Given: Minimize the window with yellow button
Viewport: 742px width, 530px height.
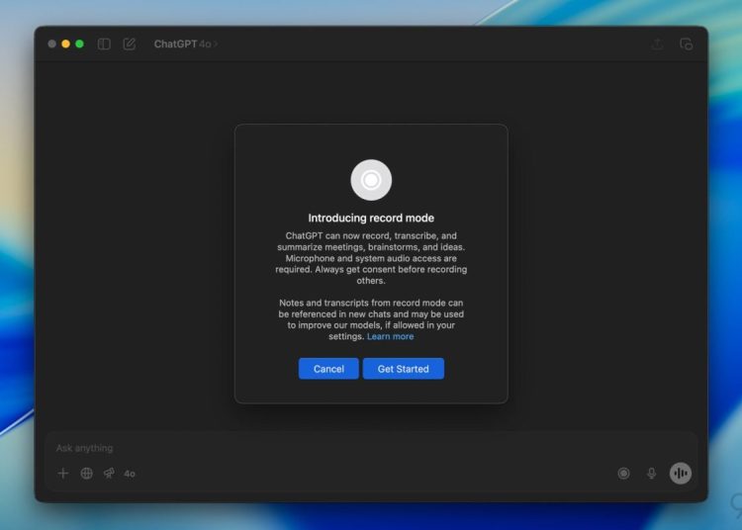Looking at the screenshot, I should [x=66, y=44].
